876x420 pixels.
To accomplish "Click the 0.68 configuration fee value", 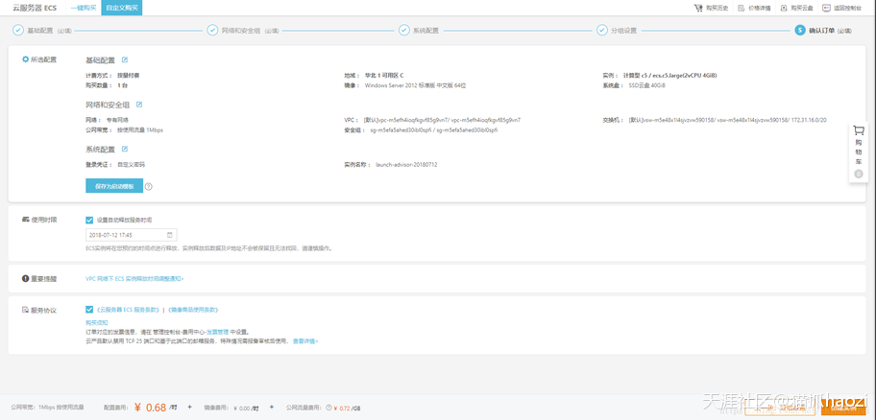I will pyautogui.click(x=156, y=408).
